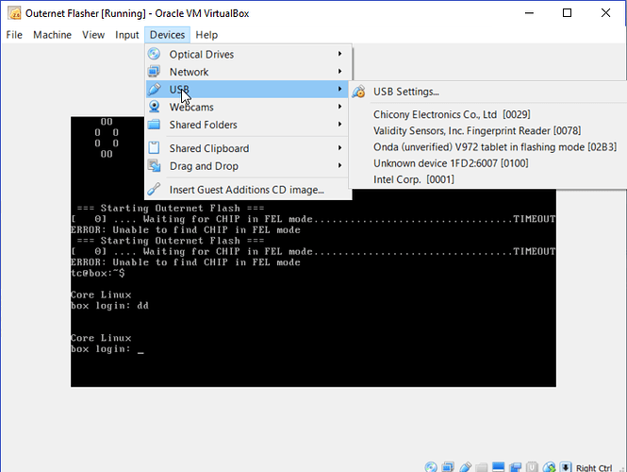Minimize the VirtualBox window

529,13
